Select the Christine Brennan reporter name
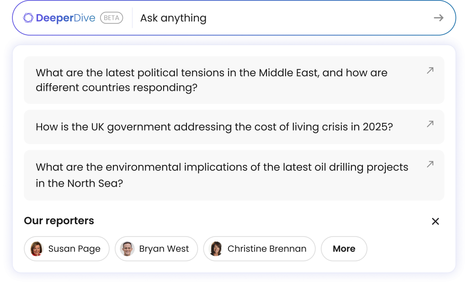Viewport: 468px width, 285px height. point(266,248)
